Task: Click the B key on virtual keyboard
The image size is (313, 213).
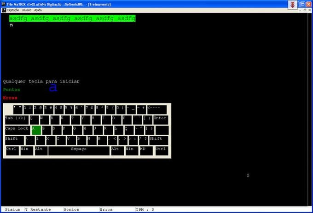Action: tap(81, 141)
